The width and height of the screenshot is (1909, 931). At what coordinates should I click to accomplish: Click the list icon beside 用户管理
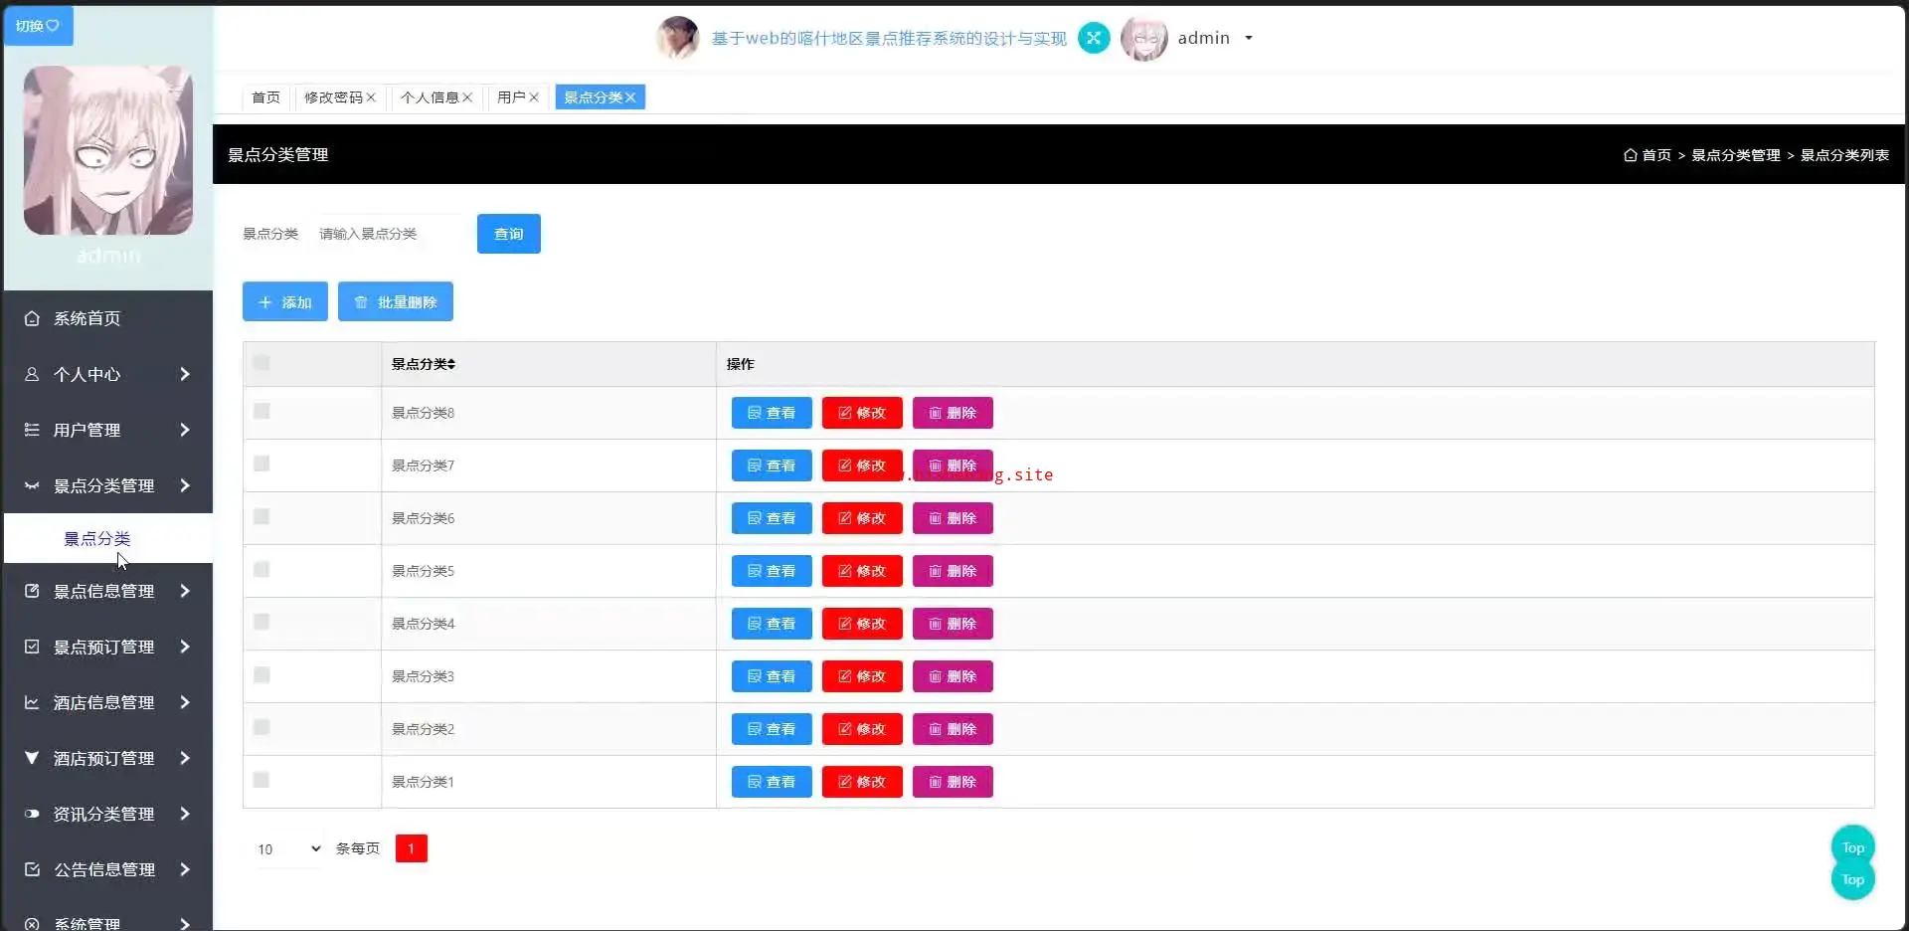pos(32,430)
